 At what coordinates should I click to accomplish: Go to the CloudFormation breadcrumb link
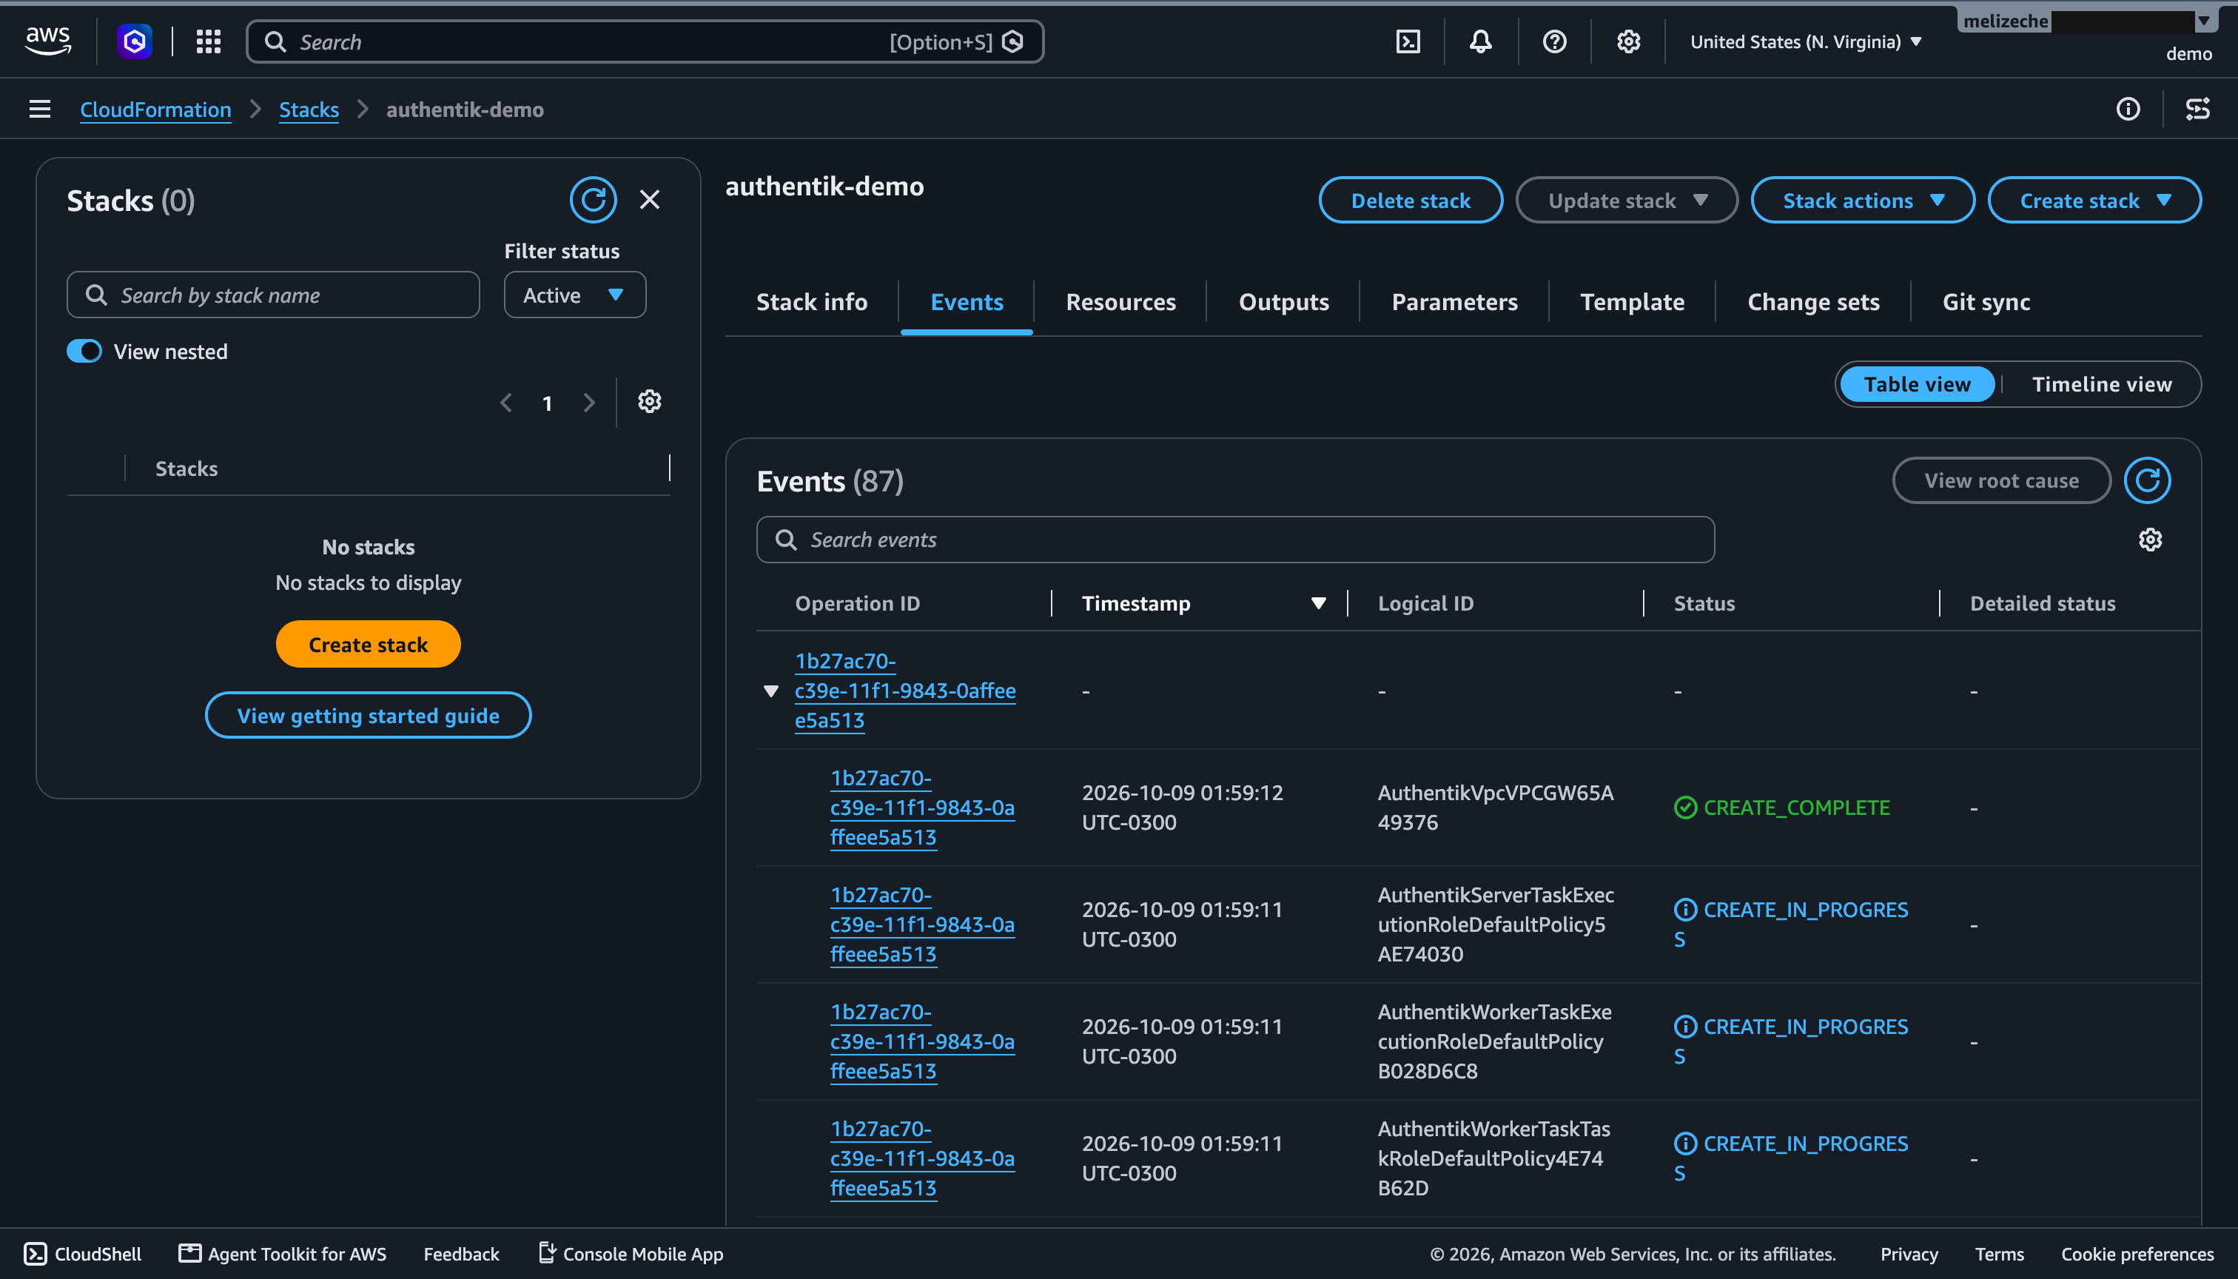(x=155, y=109)
